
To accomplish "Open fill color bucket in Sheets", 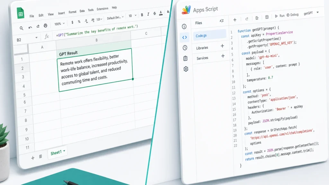I will pyautogui.click(x=168, y=12).
